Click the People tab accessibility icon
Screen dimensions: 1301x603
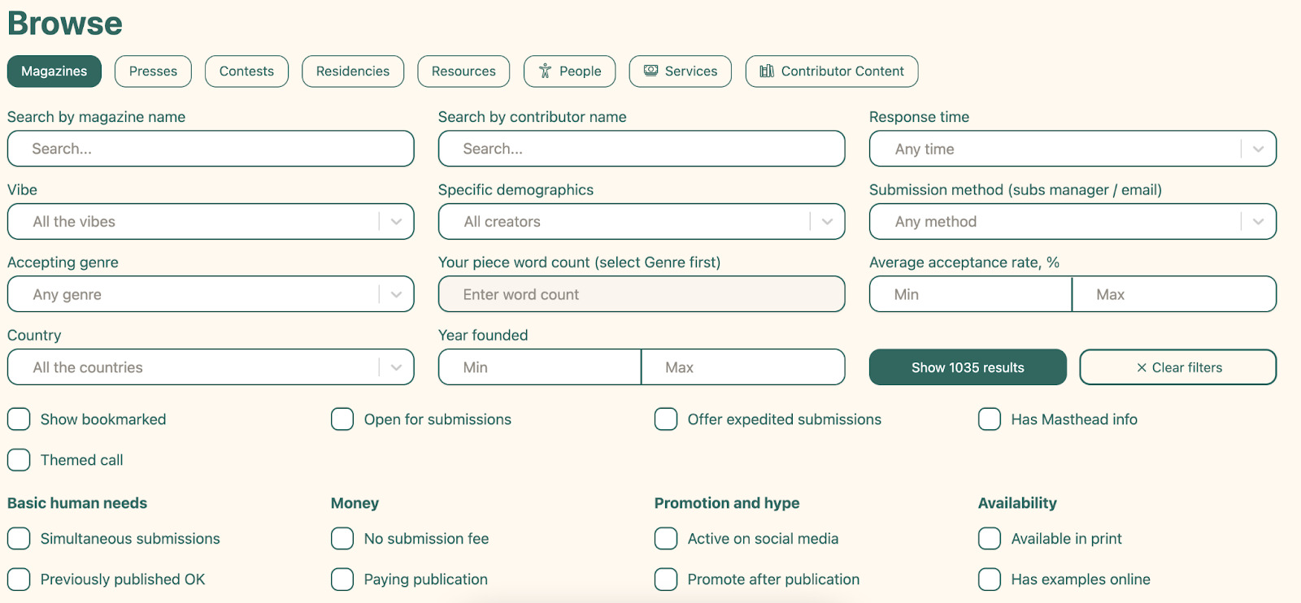point(545,72)
